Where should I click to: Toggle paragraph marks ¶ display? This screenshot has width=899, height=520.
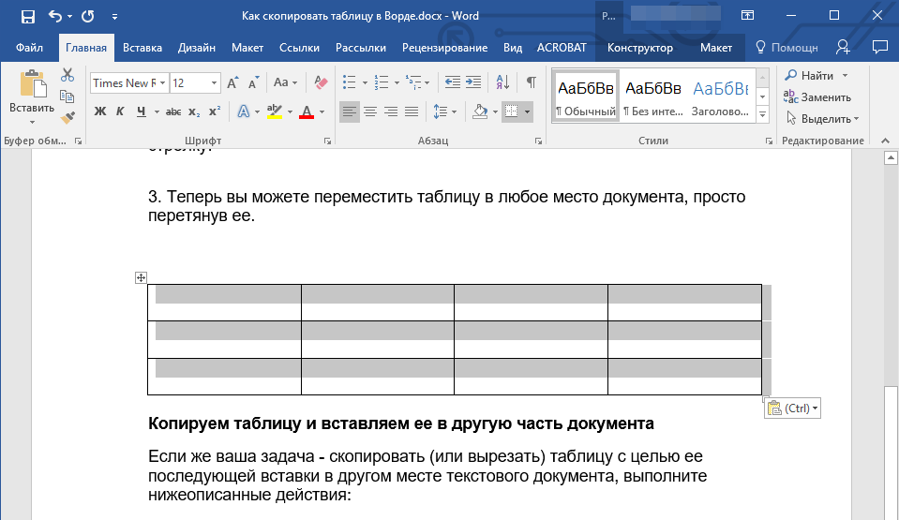click(531, 82)
